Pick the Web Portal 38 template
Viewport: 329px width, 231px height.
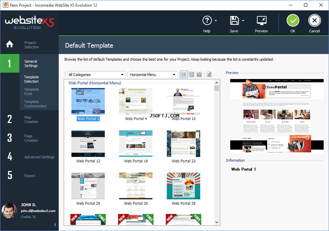[x=184, y=186]
